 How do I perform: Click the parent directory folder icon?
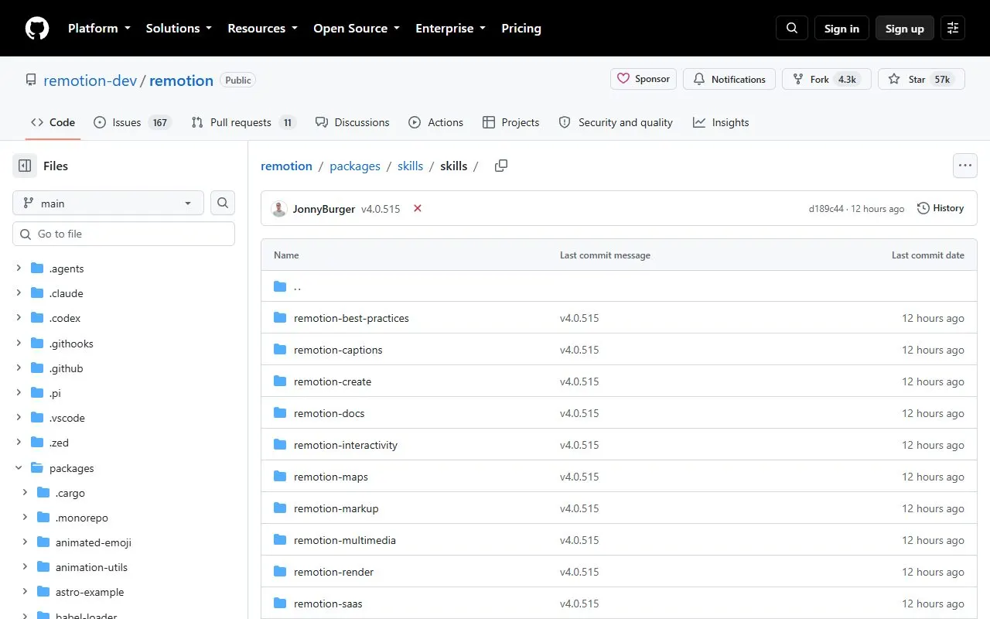pyautogui.click(x=280, y=286)
